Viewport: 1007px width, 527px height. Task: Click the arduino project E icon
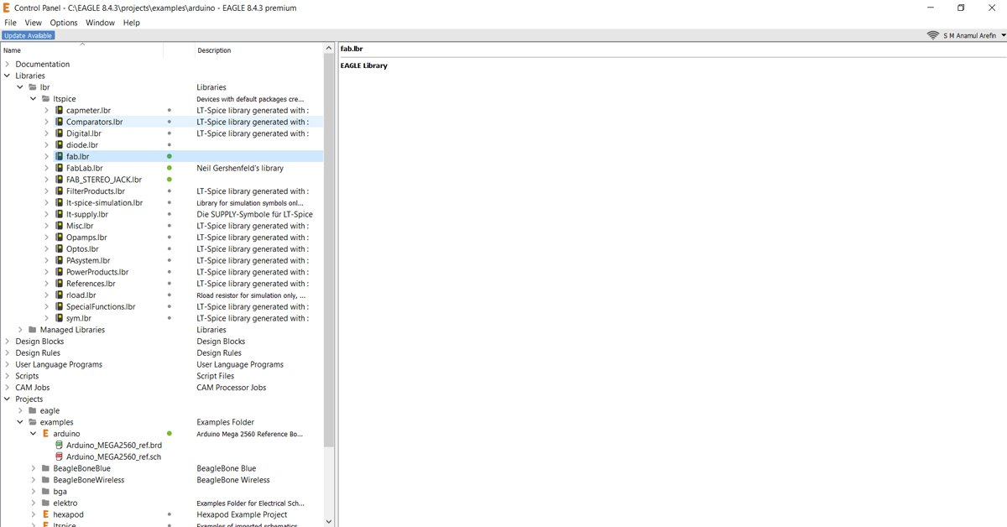pyautogui.click(x=45, y=434)
